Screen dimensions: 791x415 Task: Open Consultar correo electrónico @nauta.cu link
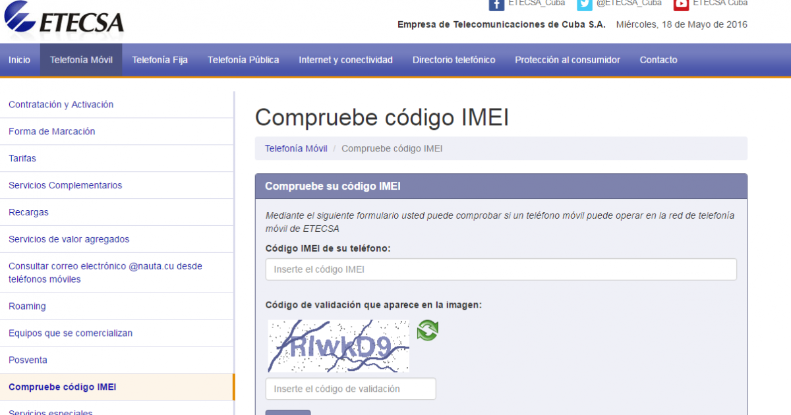click(105, 273)
